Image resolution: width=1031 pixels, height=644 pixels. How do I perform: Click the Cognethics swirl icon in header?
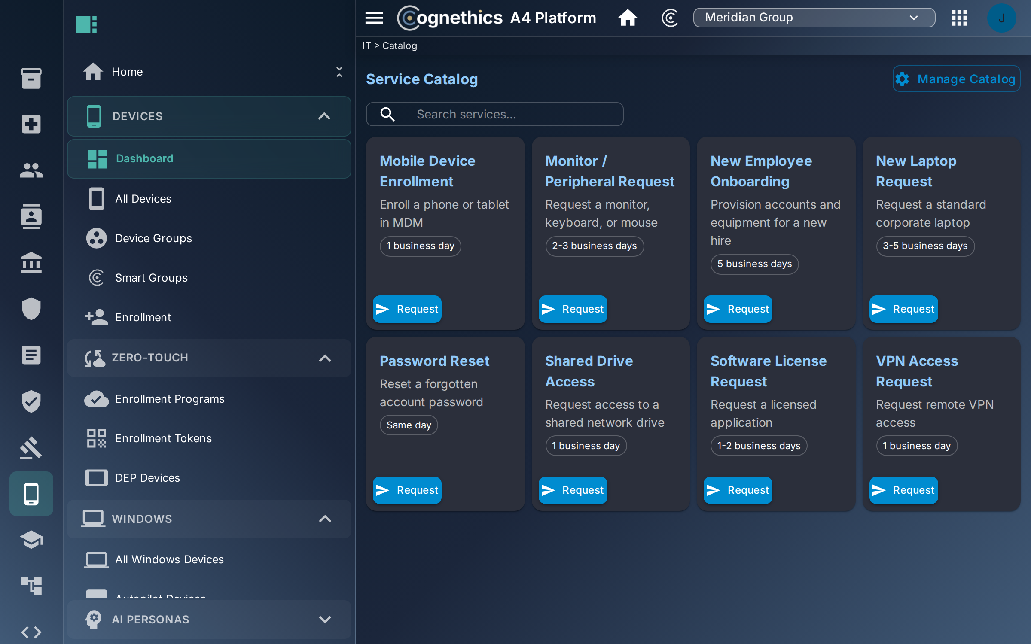coord(670,18)
